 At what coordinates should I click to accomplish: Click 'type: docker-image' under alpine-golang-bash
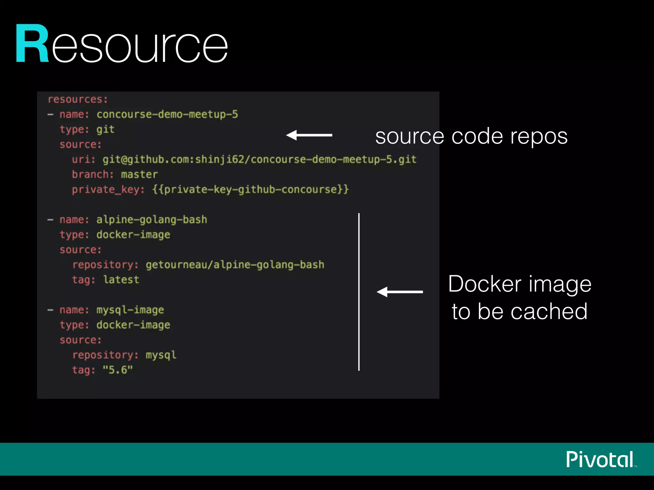point(115,234)
